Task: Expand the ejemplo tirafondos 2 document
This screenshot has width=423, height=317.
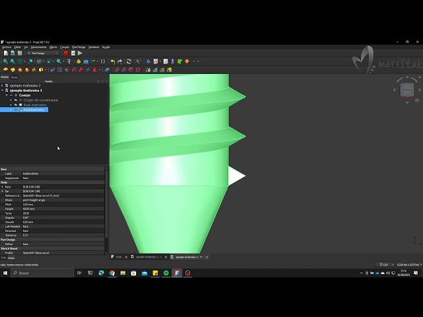Action: (x=3, y=86)
